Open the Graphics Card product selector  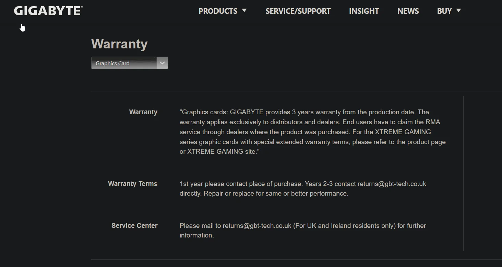point(130,63)
